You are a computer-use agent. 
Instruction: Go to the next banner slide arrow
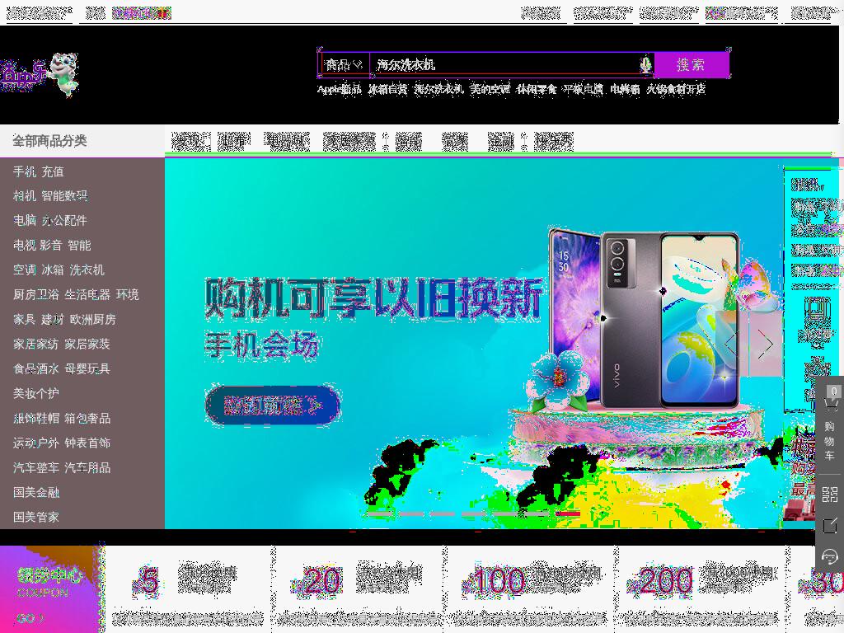(x=765, y=344)
